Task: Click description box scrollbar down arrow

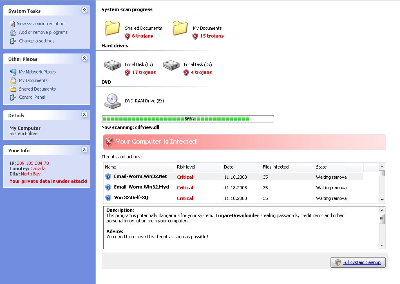Action: tap(382, 246)
